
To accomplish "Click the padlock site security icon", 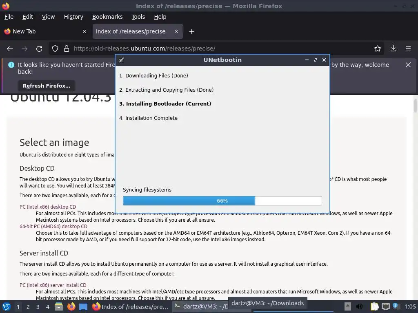I will pyautogui.click(x=67, y=49).
